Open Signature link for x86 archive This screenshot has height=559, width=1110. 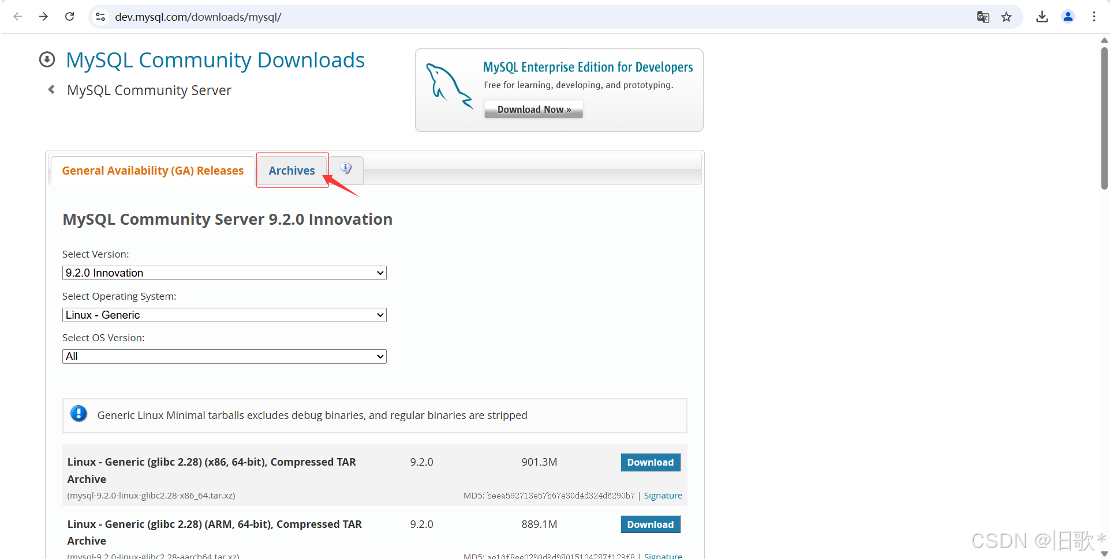tap(663, 496)
